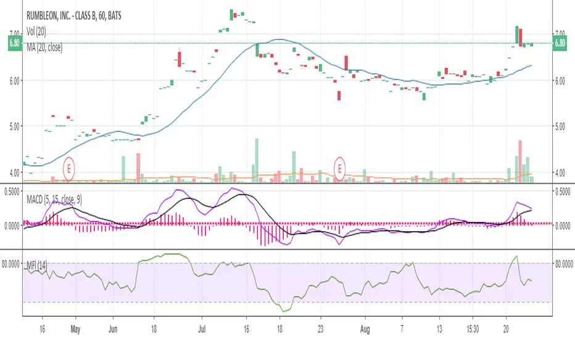Click the 80.0000 label on left MFI axis
Image resolution: width=575 pixels, height=339 pixels.
[10, 264]
